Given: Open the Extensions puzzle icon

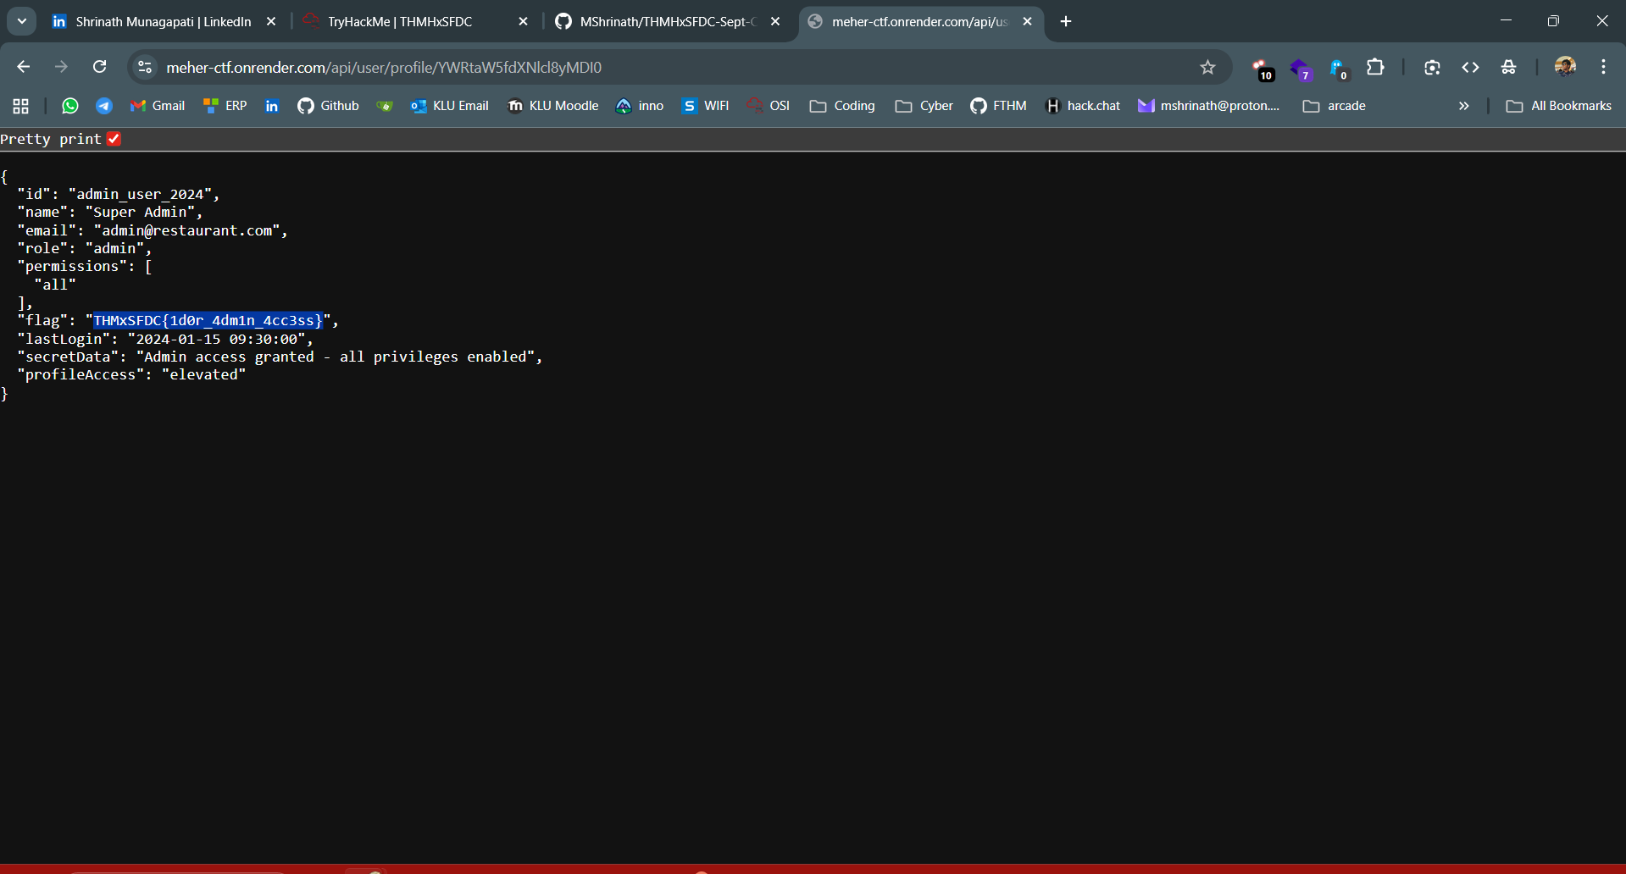Looking at the screenshot, I should pyautogui.click(x=1375, y=67).
